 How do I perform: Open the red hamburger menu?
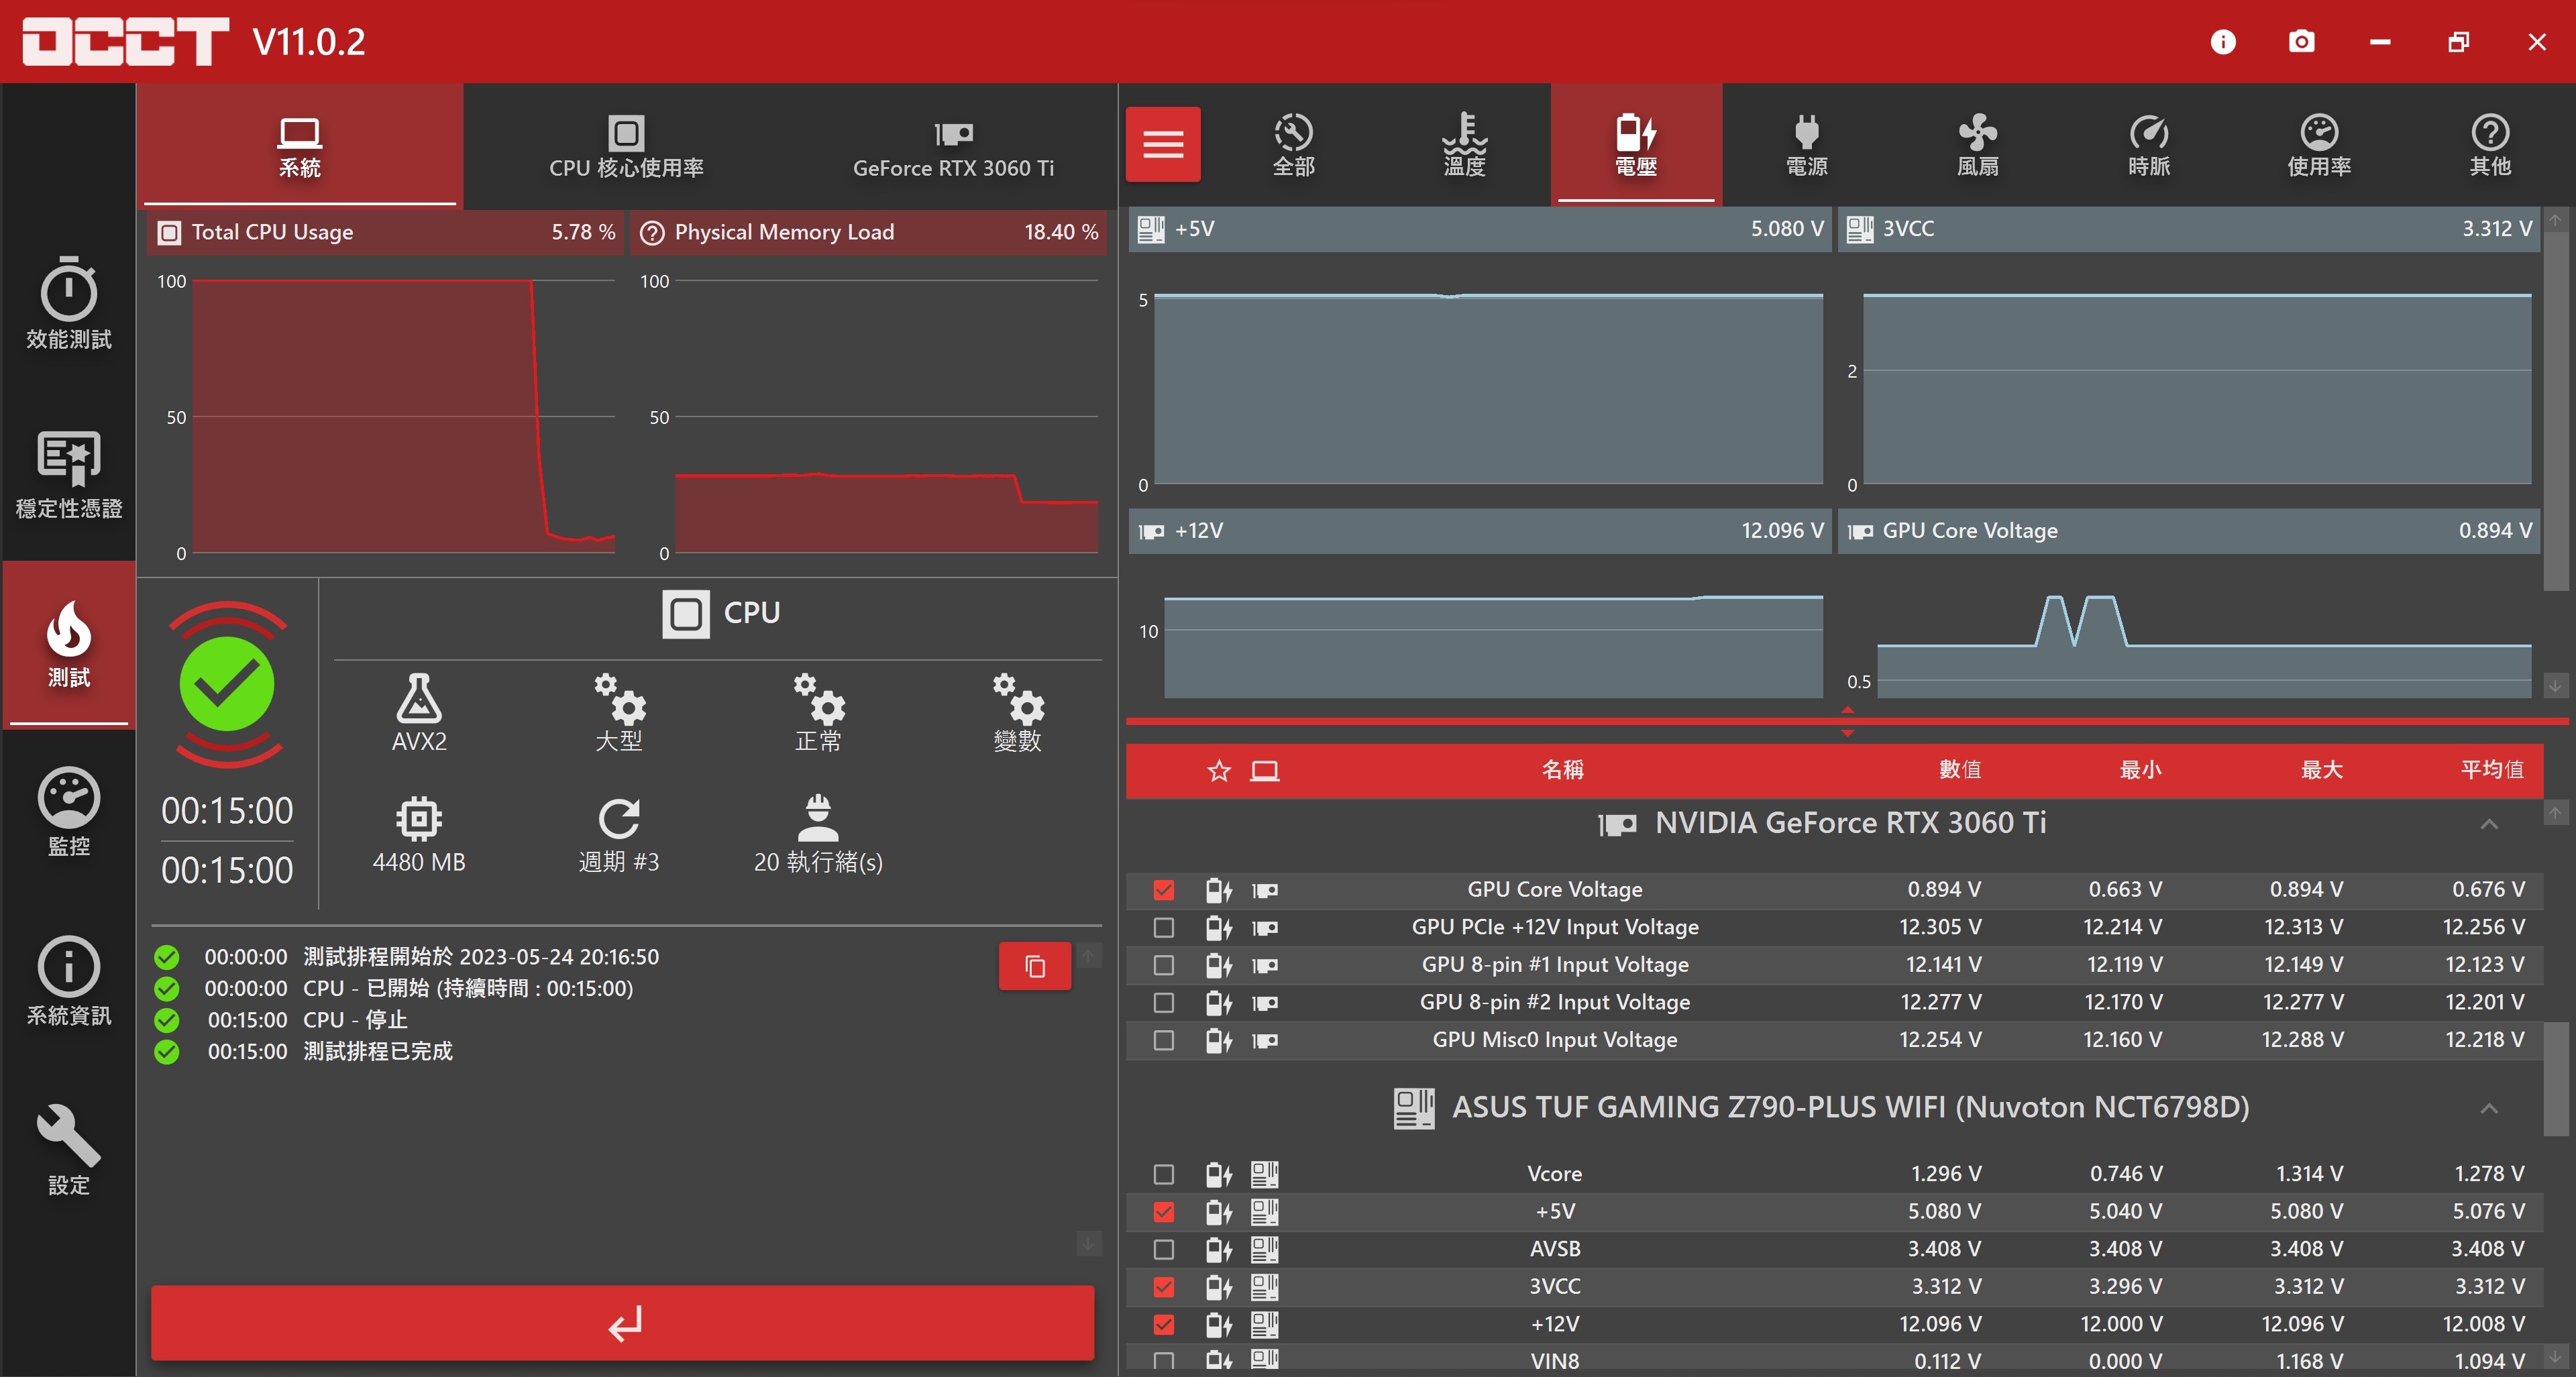coord(1163,144)
